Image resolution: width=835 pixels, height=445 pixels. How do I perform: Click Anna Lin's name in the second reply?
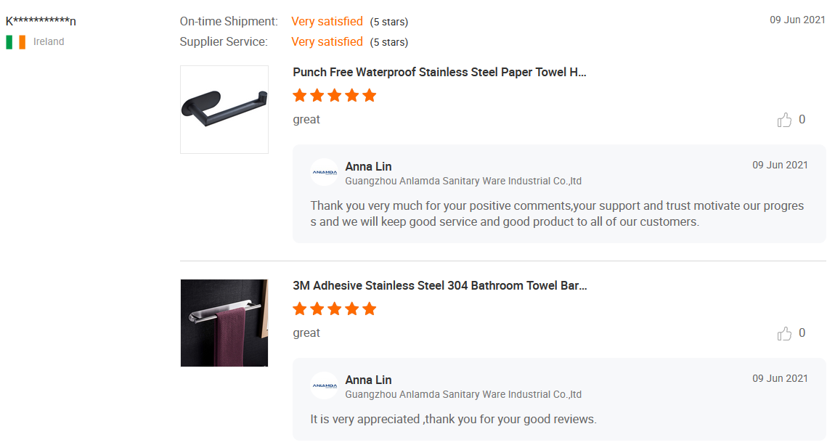point(368,380)
